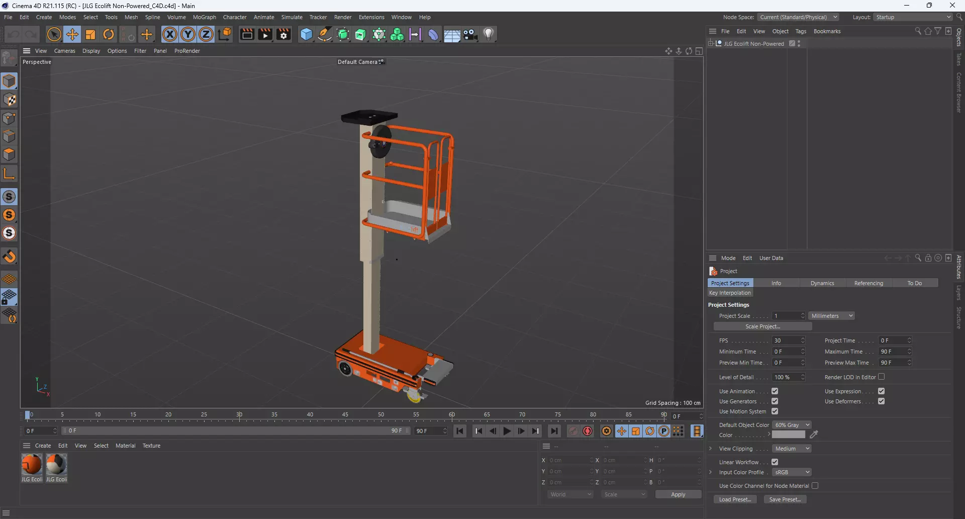Viewport: 965px width, 519px height.
Task: Click the Scale Project button
Action: pyautogui.click(x=762, y=326)
